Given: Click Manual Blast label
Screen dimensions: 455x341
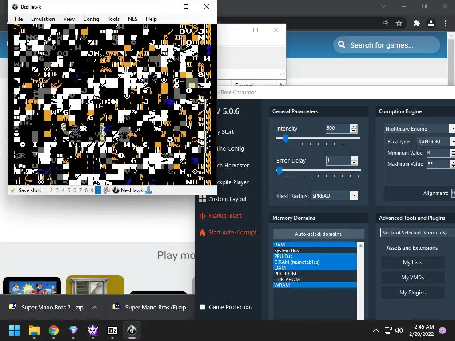Looking at the screenshot, I should (225, 216).
